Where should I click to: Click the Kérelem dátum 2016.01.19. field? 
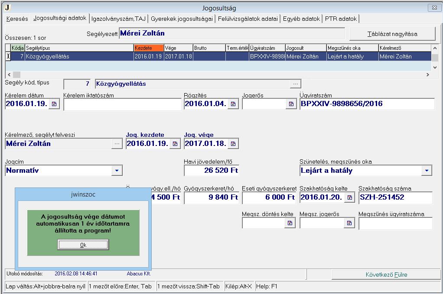tap(27, 104)
